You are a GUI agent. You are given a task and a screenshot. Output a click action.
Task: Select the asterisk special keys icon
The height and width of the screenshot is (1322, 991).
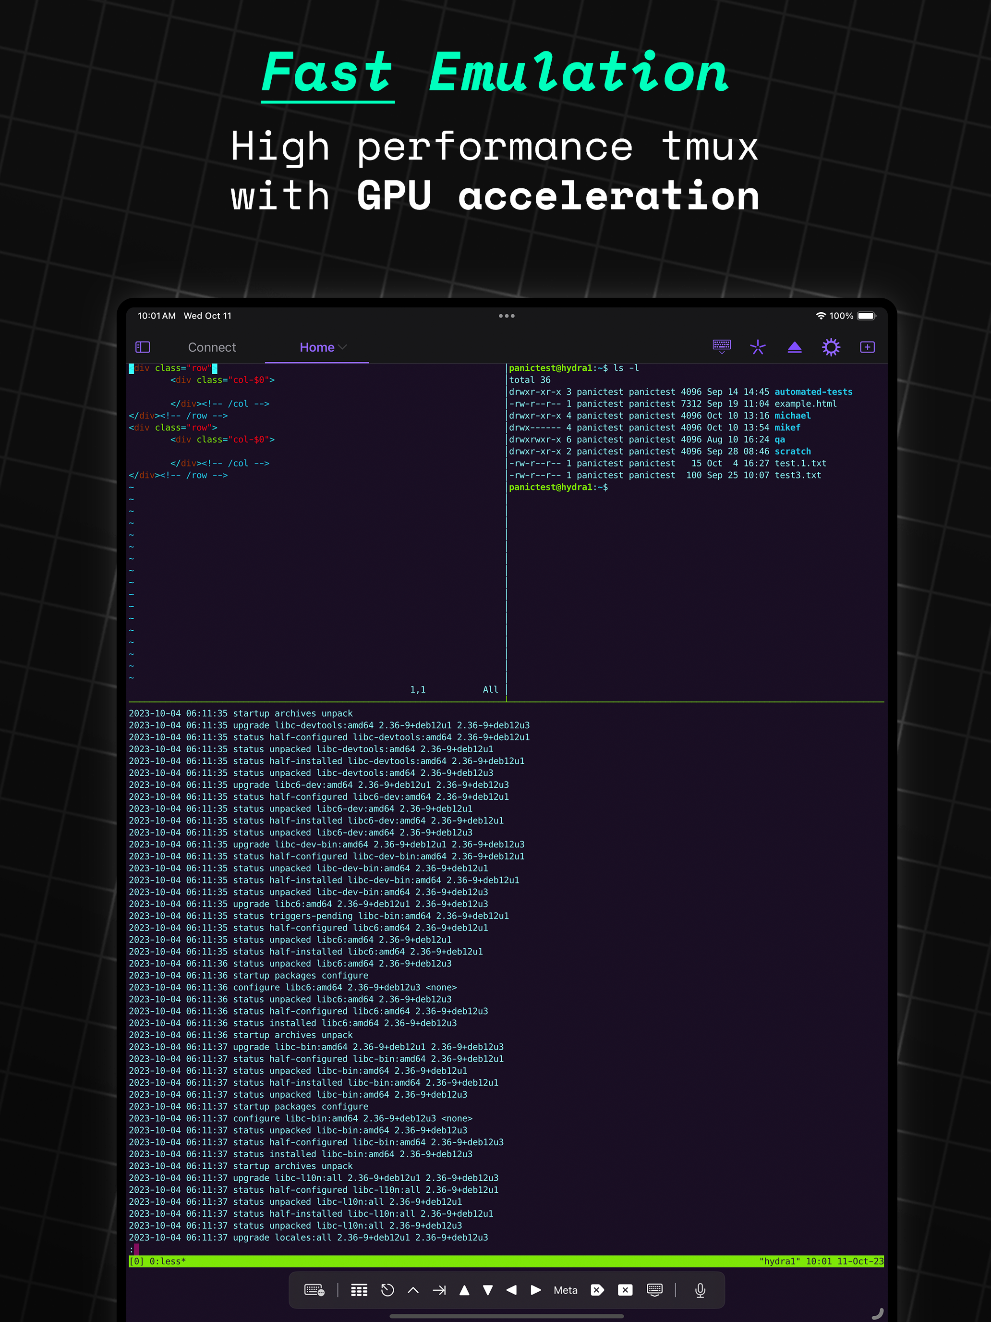click(x=758, y=347)
